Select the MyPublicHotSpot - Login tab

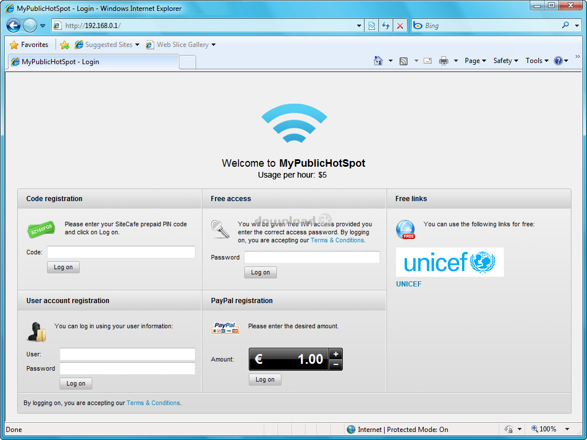[93, 62]
